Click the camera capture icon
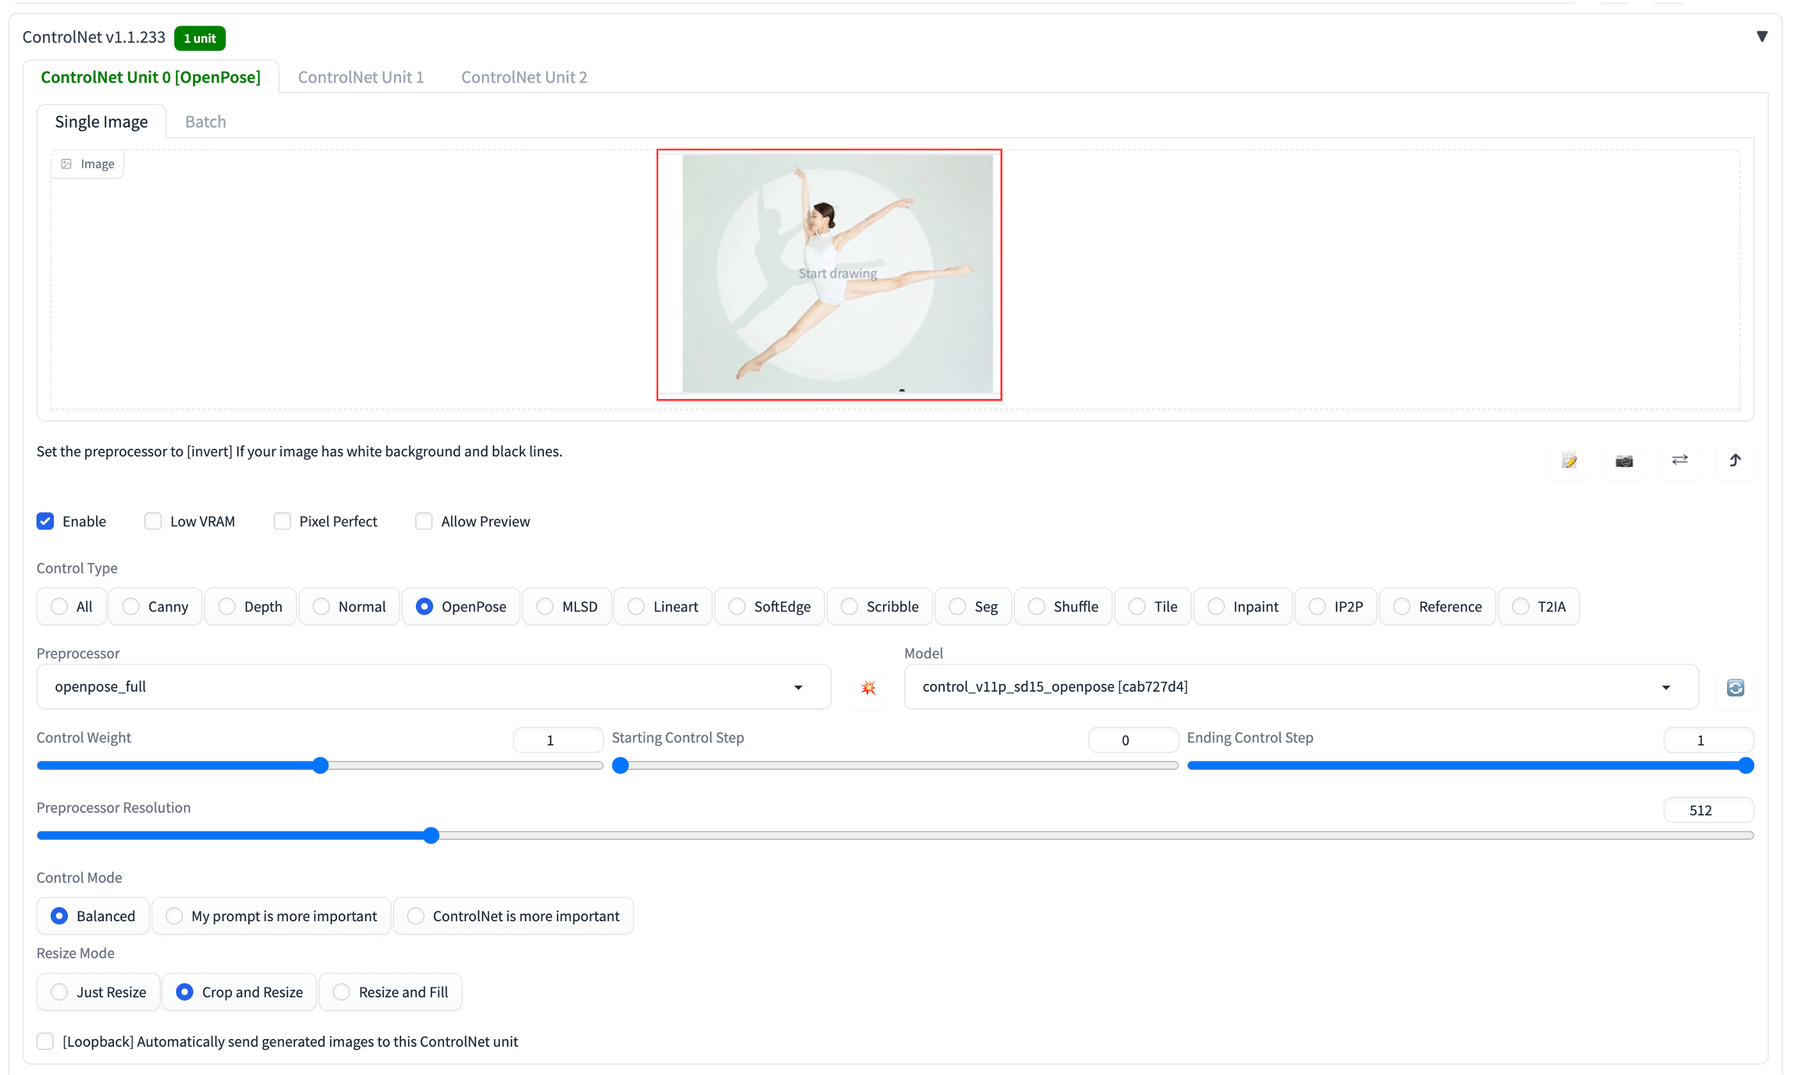This screenshot has width=1800, height=1075. click(x=1623, y=460)
